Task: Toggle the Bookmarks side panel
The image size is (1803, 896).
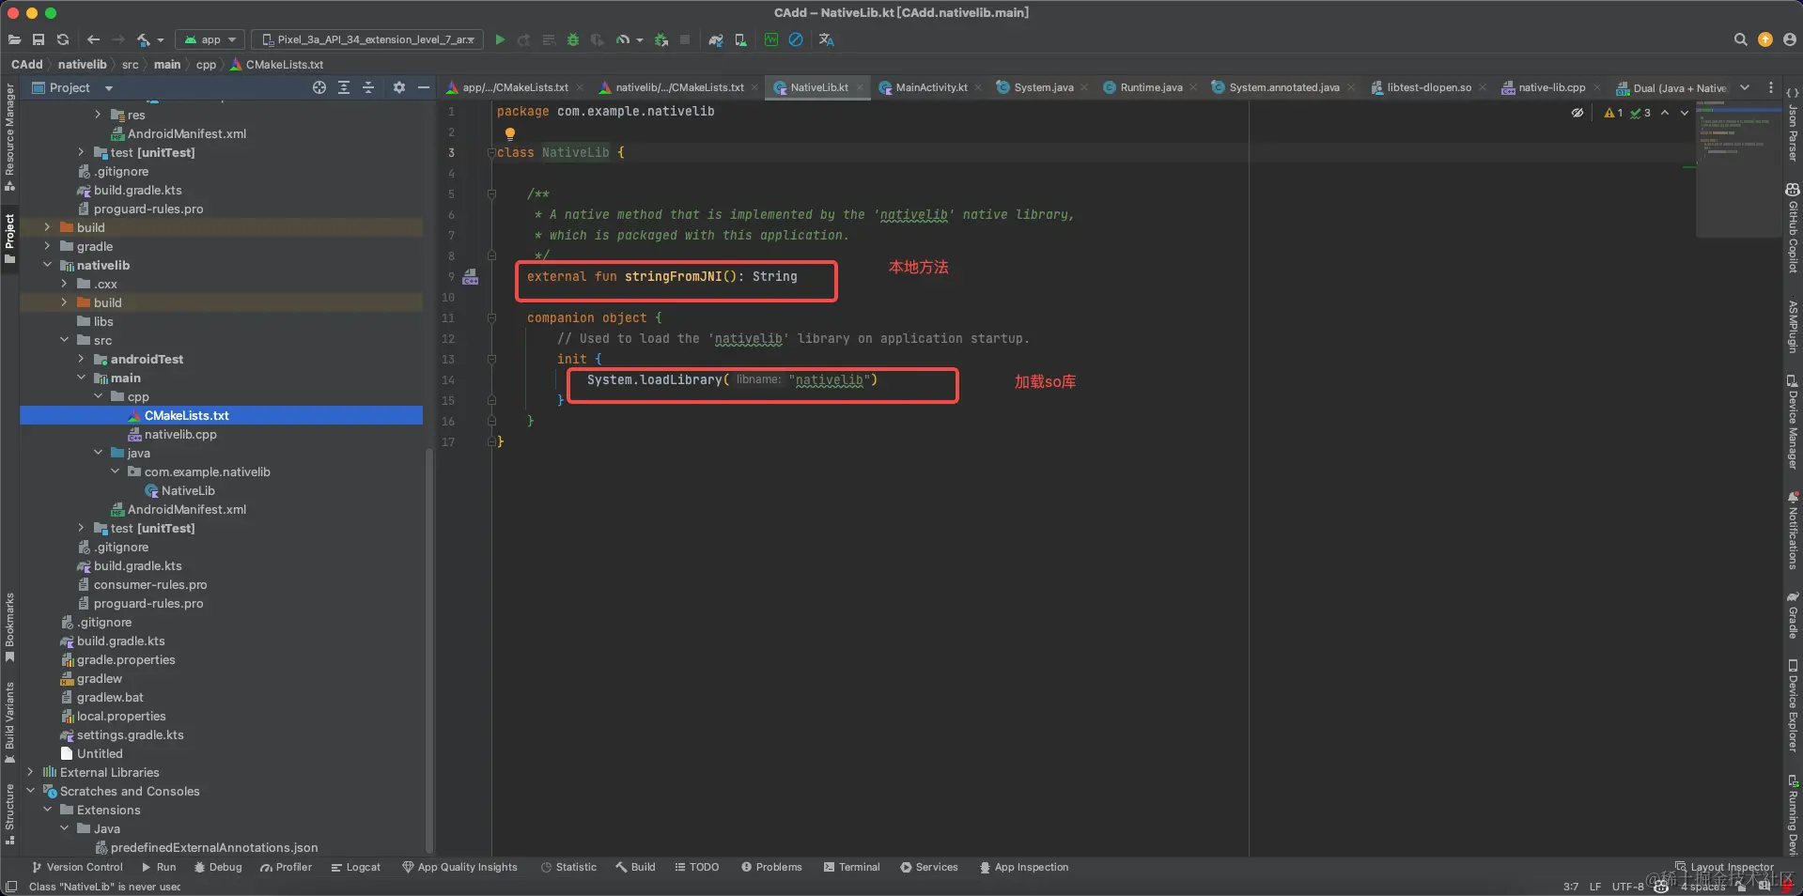Action: click(x=9, y=627)
